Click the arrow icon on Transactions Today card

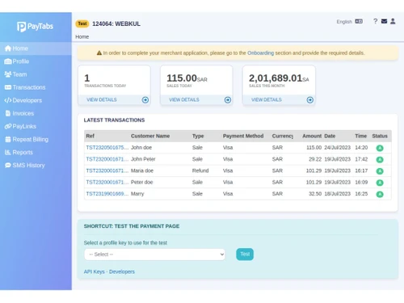tap(145, 100)
